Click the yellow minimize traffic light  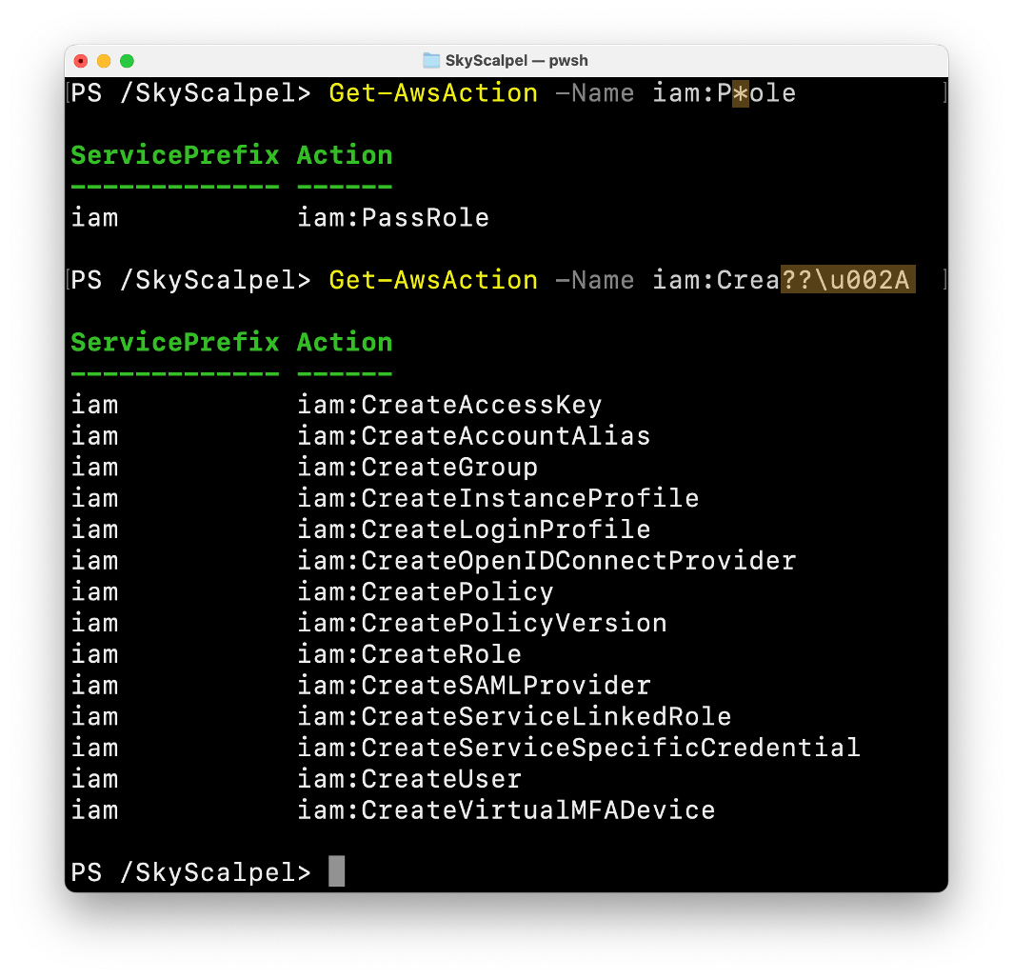(x=104, y=60)
